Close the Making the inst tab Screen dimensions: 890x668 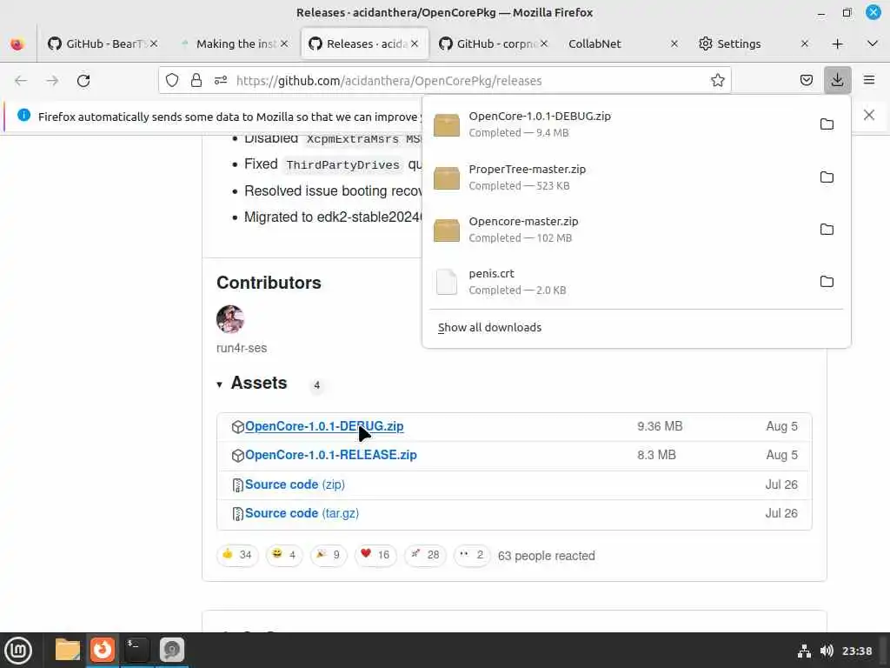[x=284, y=43]
